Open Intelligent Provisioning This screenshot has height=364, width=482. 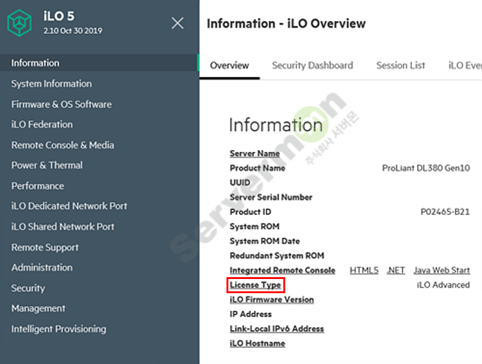coord(59,329)
